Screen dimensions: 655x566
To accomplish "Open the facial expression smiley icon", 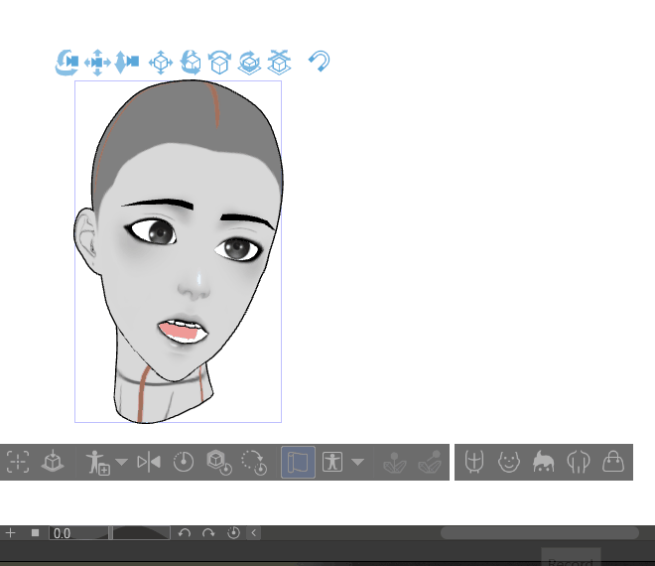I will click(509, 462).
